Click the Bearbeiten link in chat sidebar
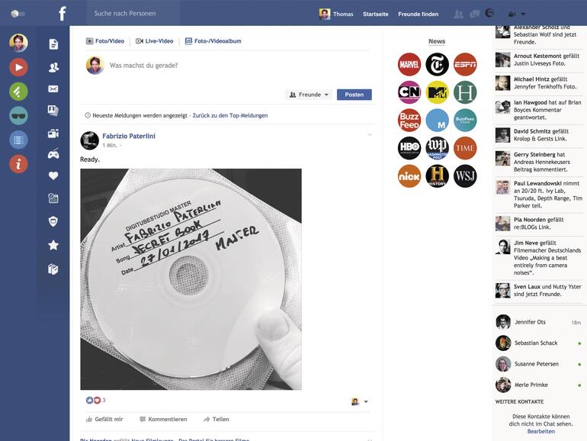This screenshot has height=441, width=587. click(541, 431)
